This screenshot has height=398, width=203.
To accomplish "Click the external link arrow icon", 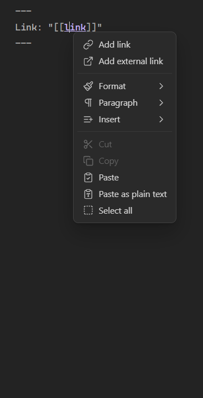I will [x=88, y=61].
